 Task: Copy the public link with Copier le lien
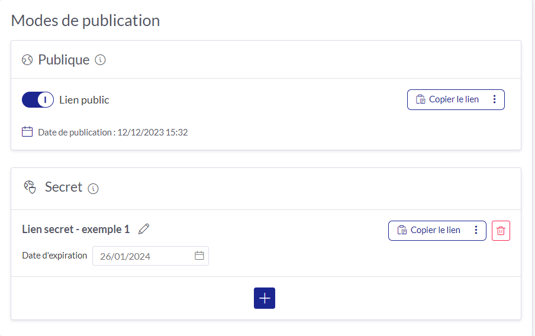pos(447,99)
